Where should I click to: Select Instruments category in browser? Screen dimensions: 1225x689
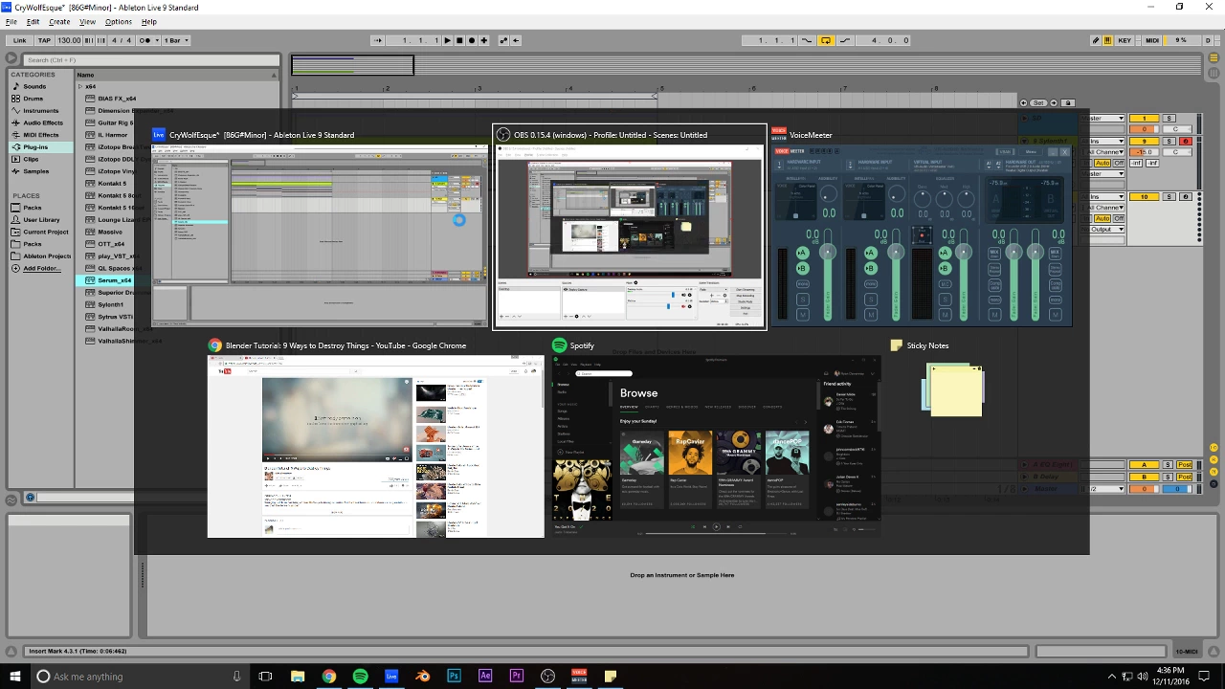click(41, 111)
